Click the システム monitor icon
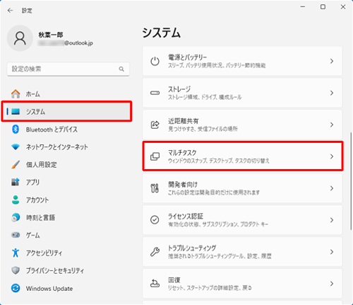 click(x=16, y=111)
